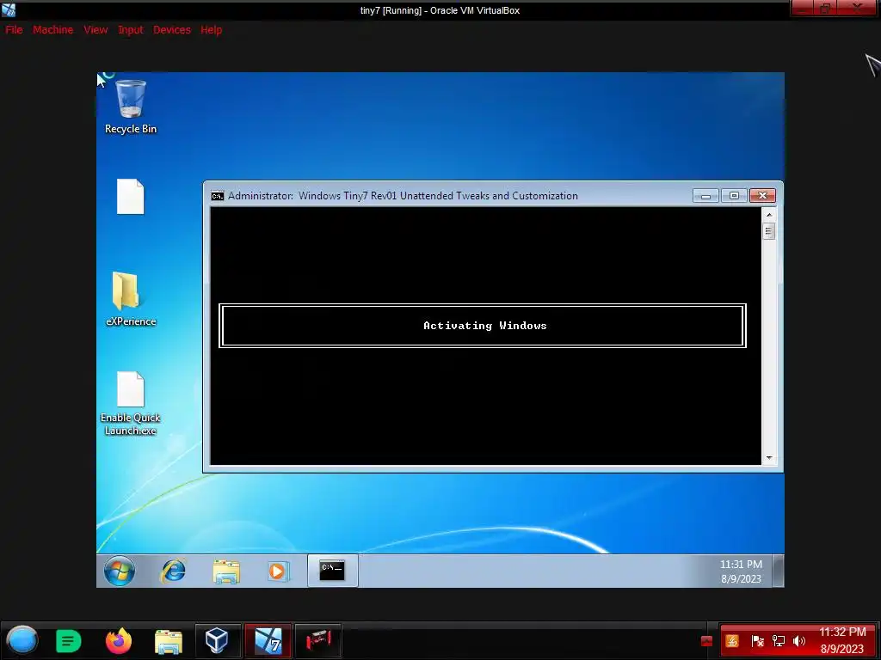Click the small red tray icon on host
Image resolution: width=881 pixels, height=660 pixels.
click(707, 641)
